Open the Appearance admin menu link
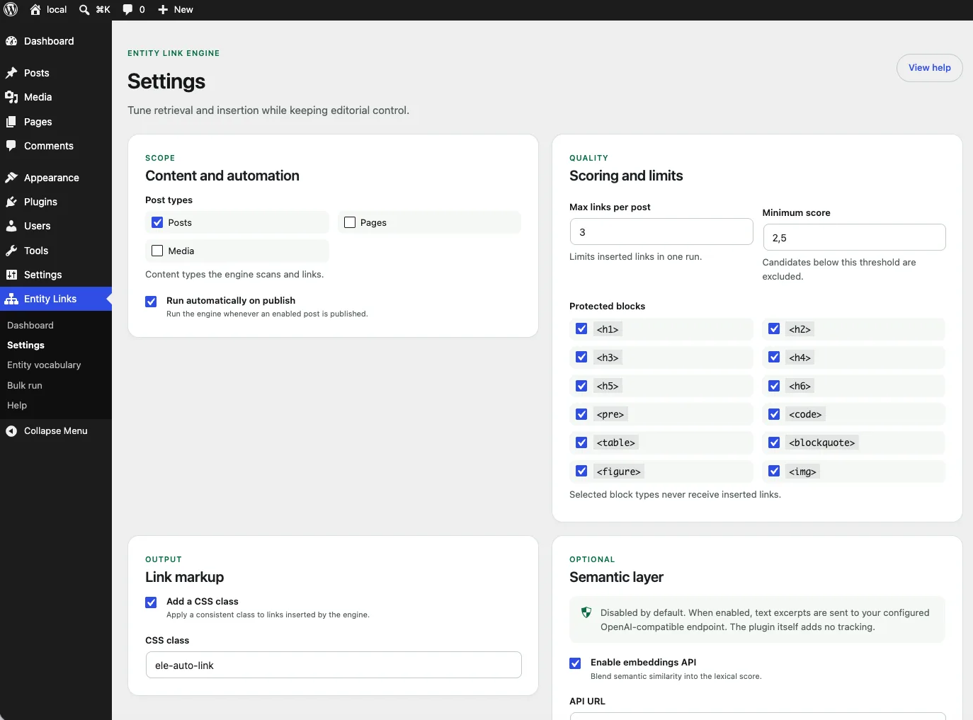Image resolution: width=973 pixels, height=720 pixels. [x=56, y=178]
